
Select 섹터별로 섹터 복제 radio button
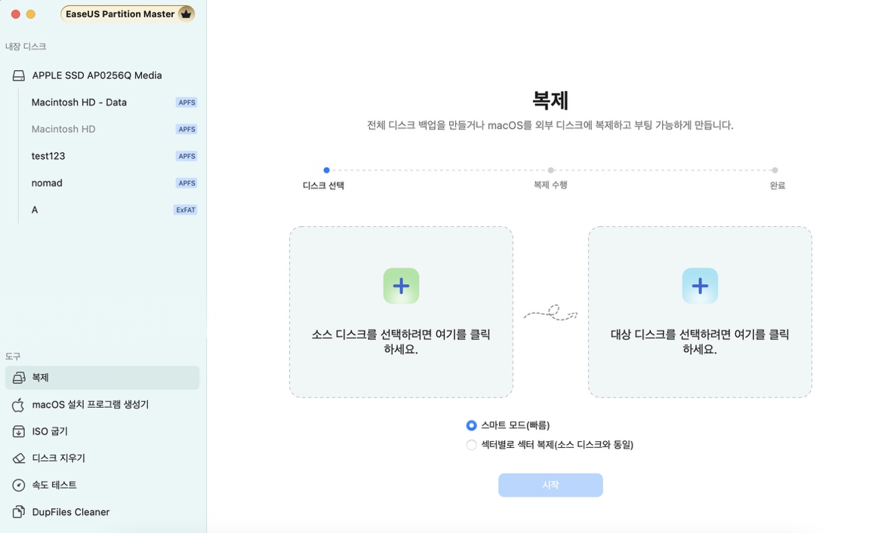pos(471,445)
